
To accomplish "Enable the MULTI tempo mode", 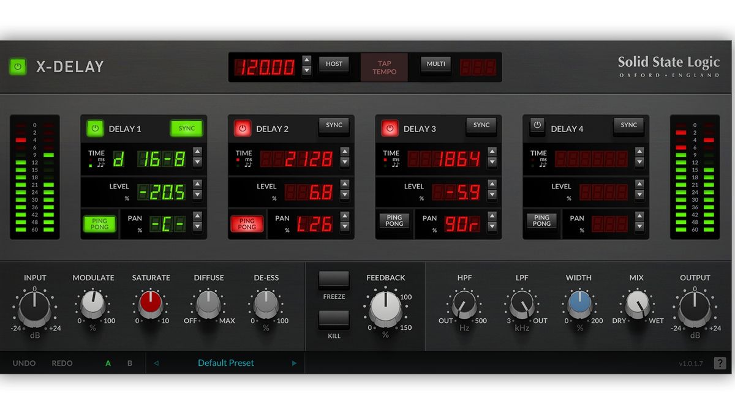I will pos(435,64).
